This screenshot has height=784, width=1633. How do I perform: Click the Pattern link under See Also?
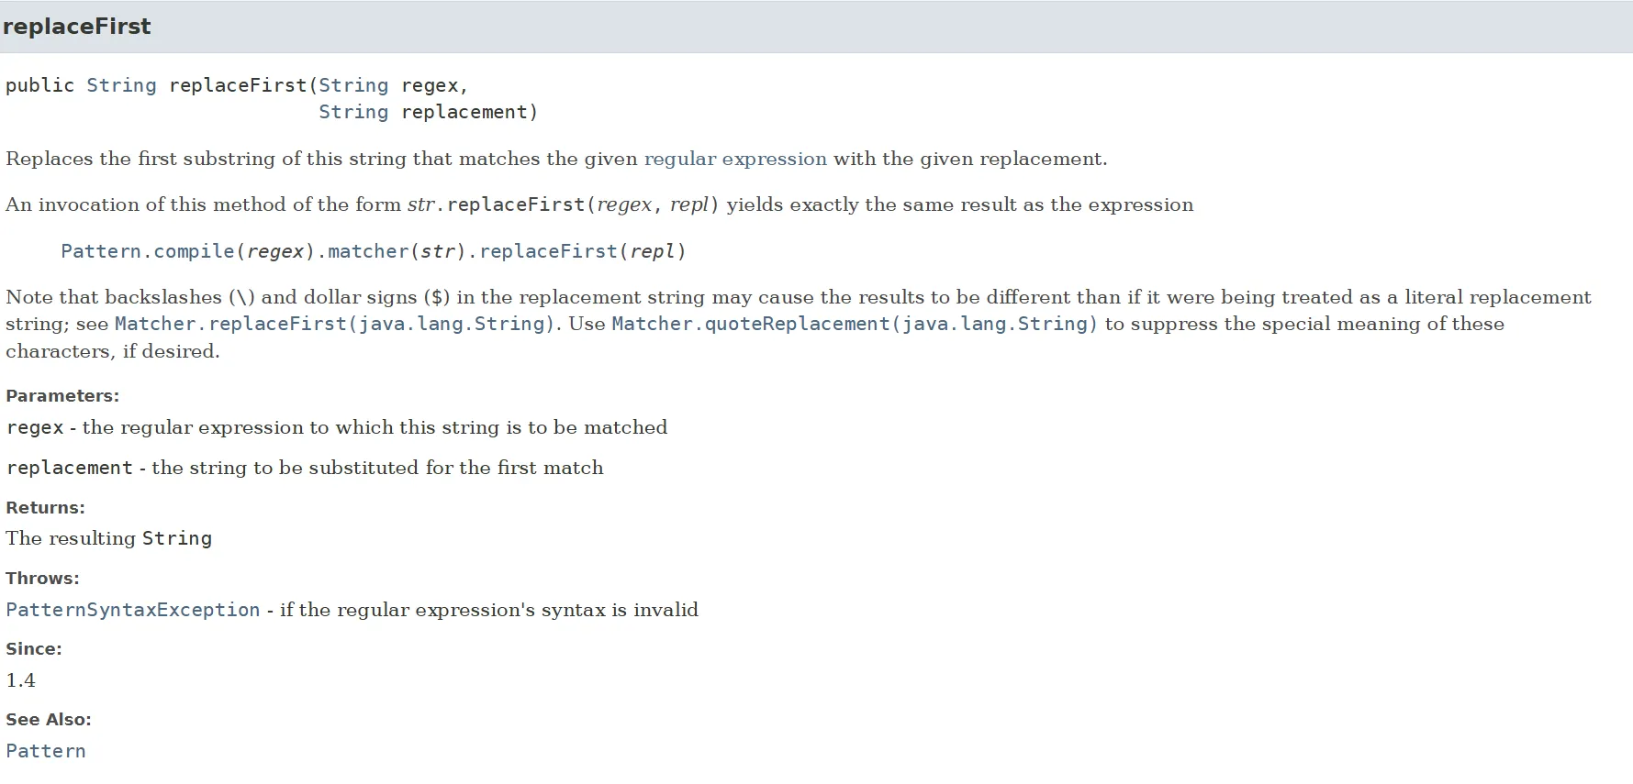click(46, 751)
